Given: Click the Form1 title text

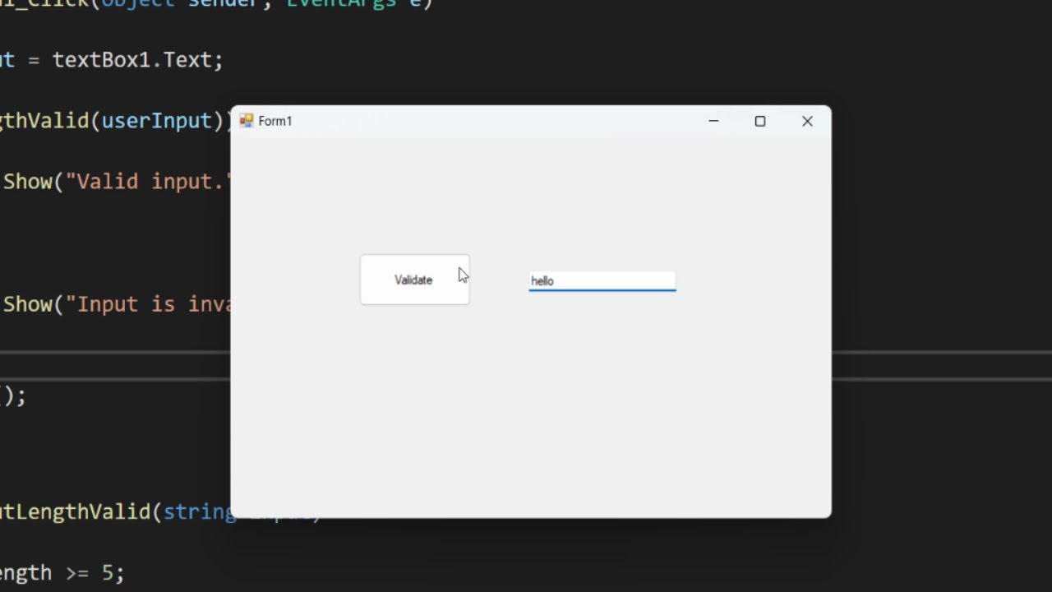Looking at the screenshot, I should (275, 121).
